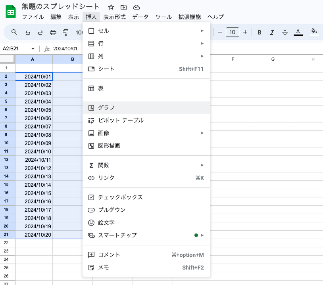
Task: Decrease font size with minus button
Action: (220, 32)
